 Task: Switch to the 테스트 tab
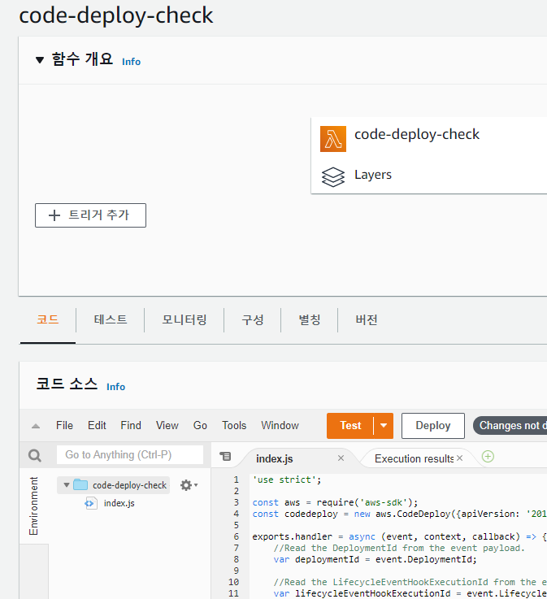click(x=111, y=319)
